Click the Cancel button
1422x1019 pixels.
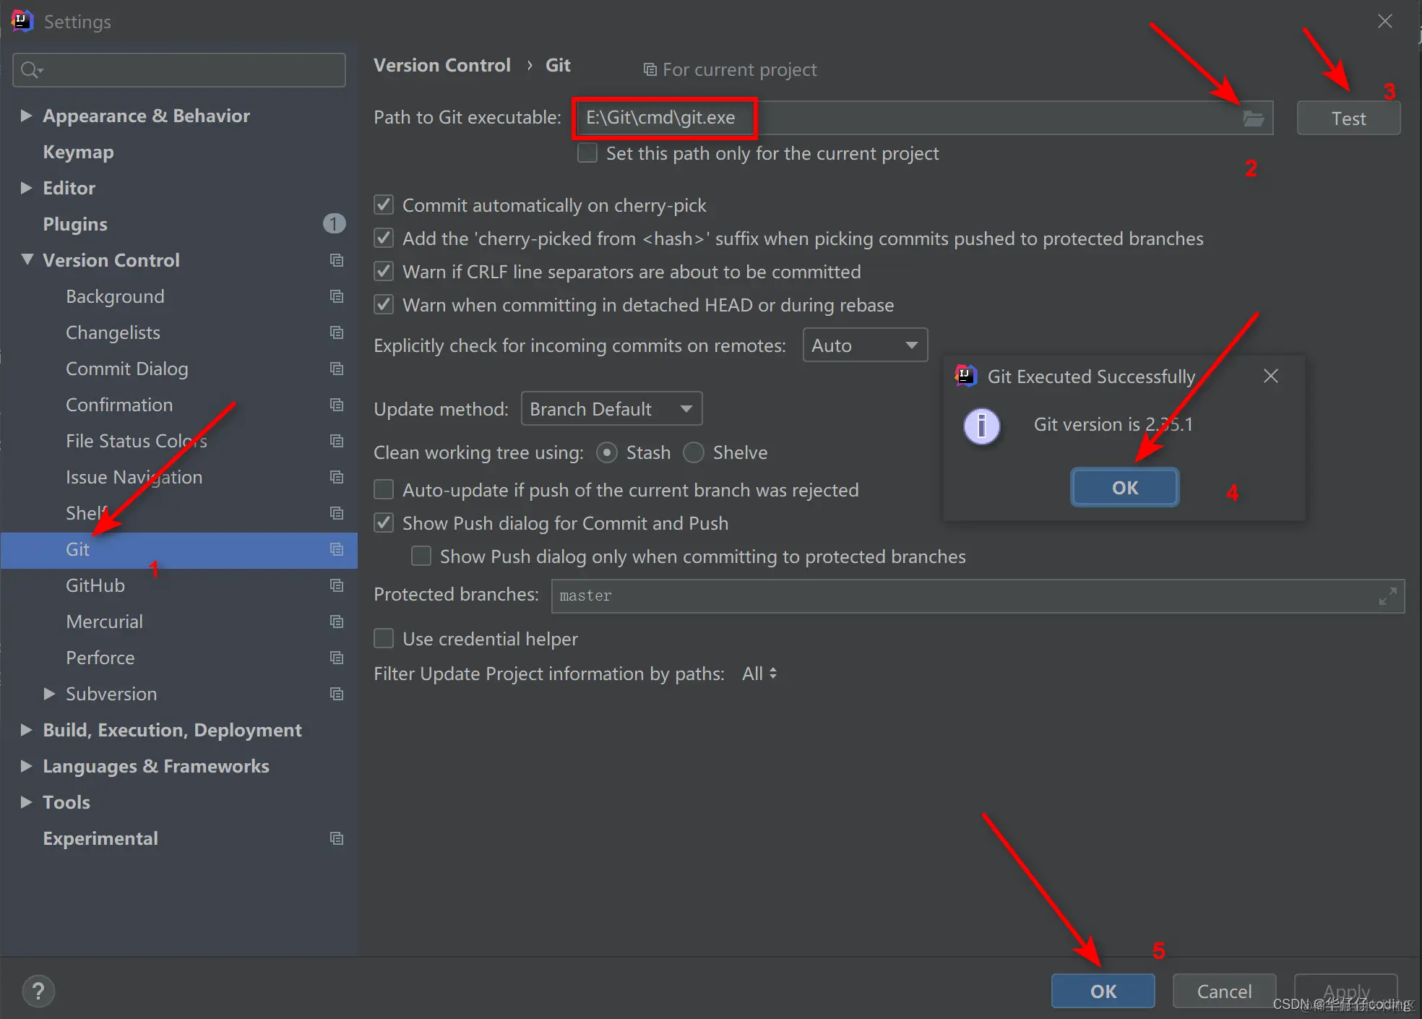tap(1224, 991)
